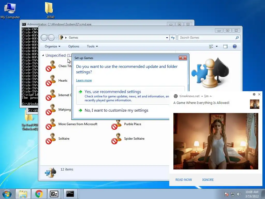
Task: Open the Mahjong game icon
Action: tap(51, 110)
